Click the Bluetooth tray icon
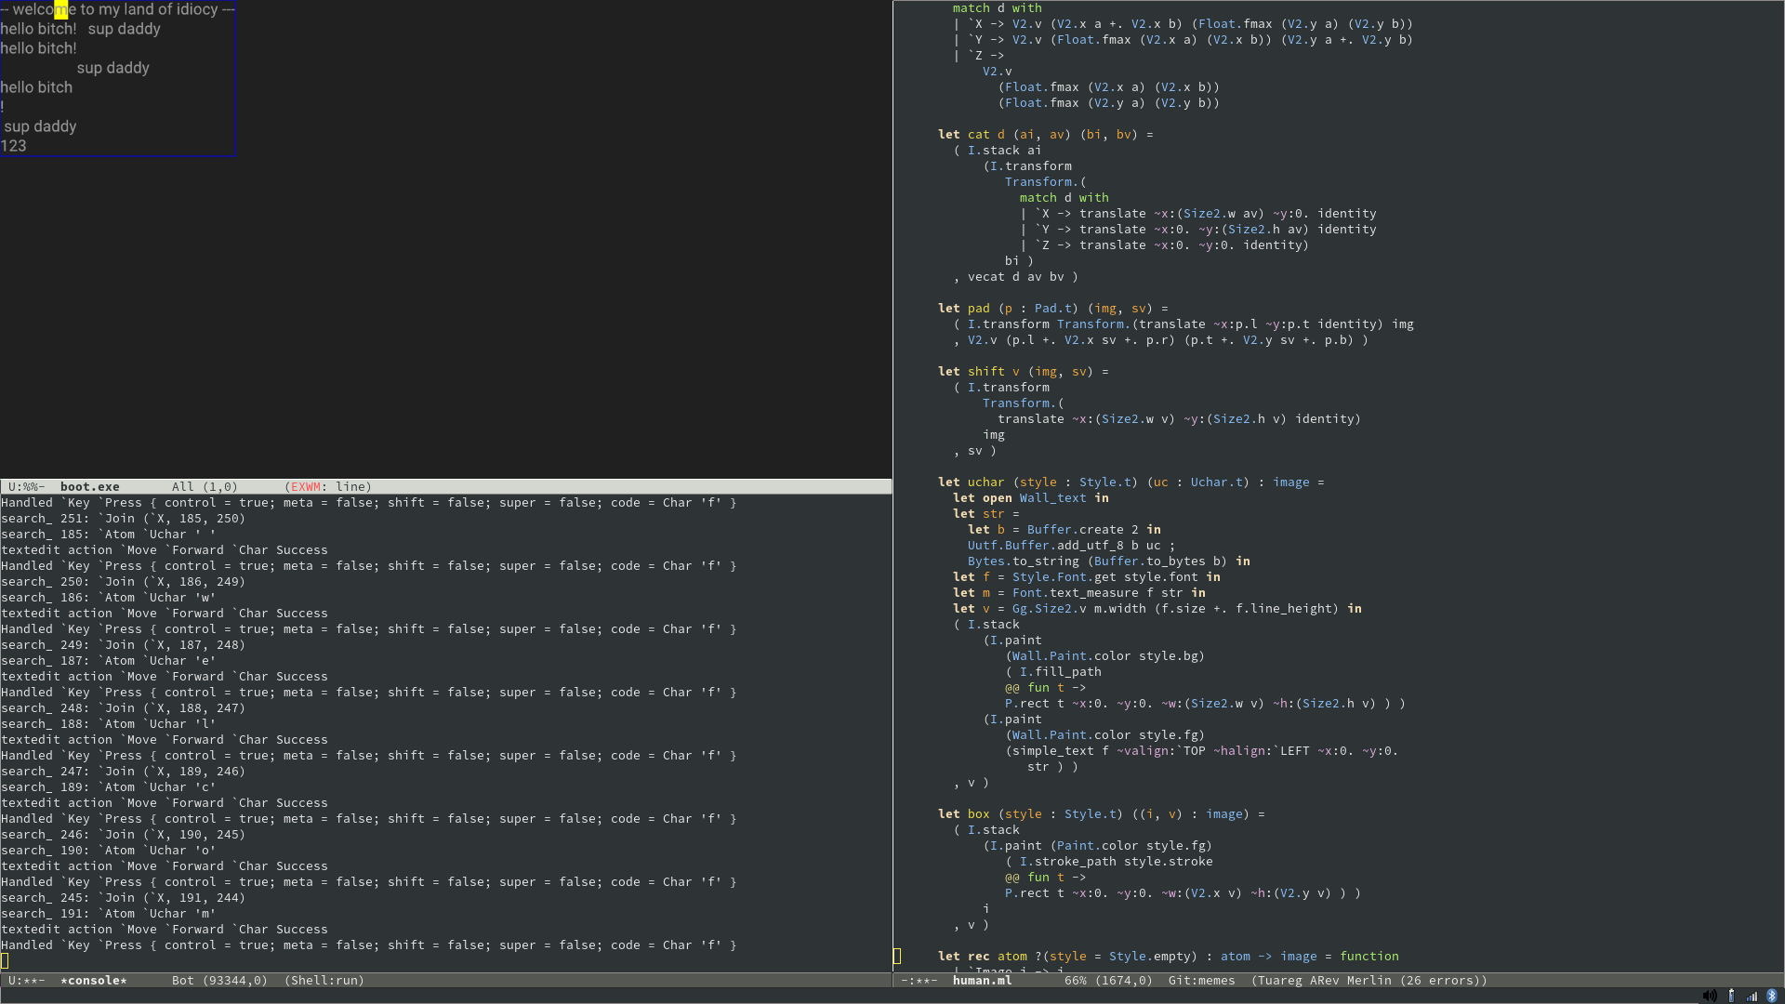The image size is (1785, 1004). click(x=1772, y=996)
